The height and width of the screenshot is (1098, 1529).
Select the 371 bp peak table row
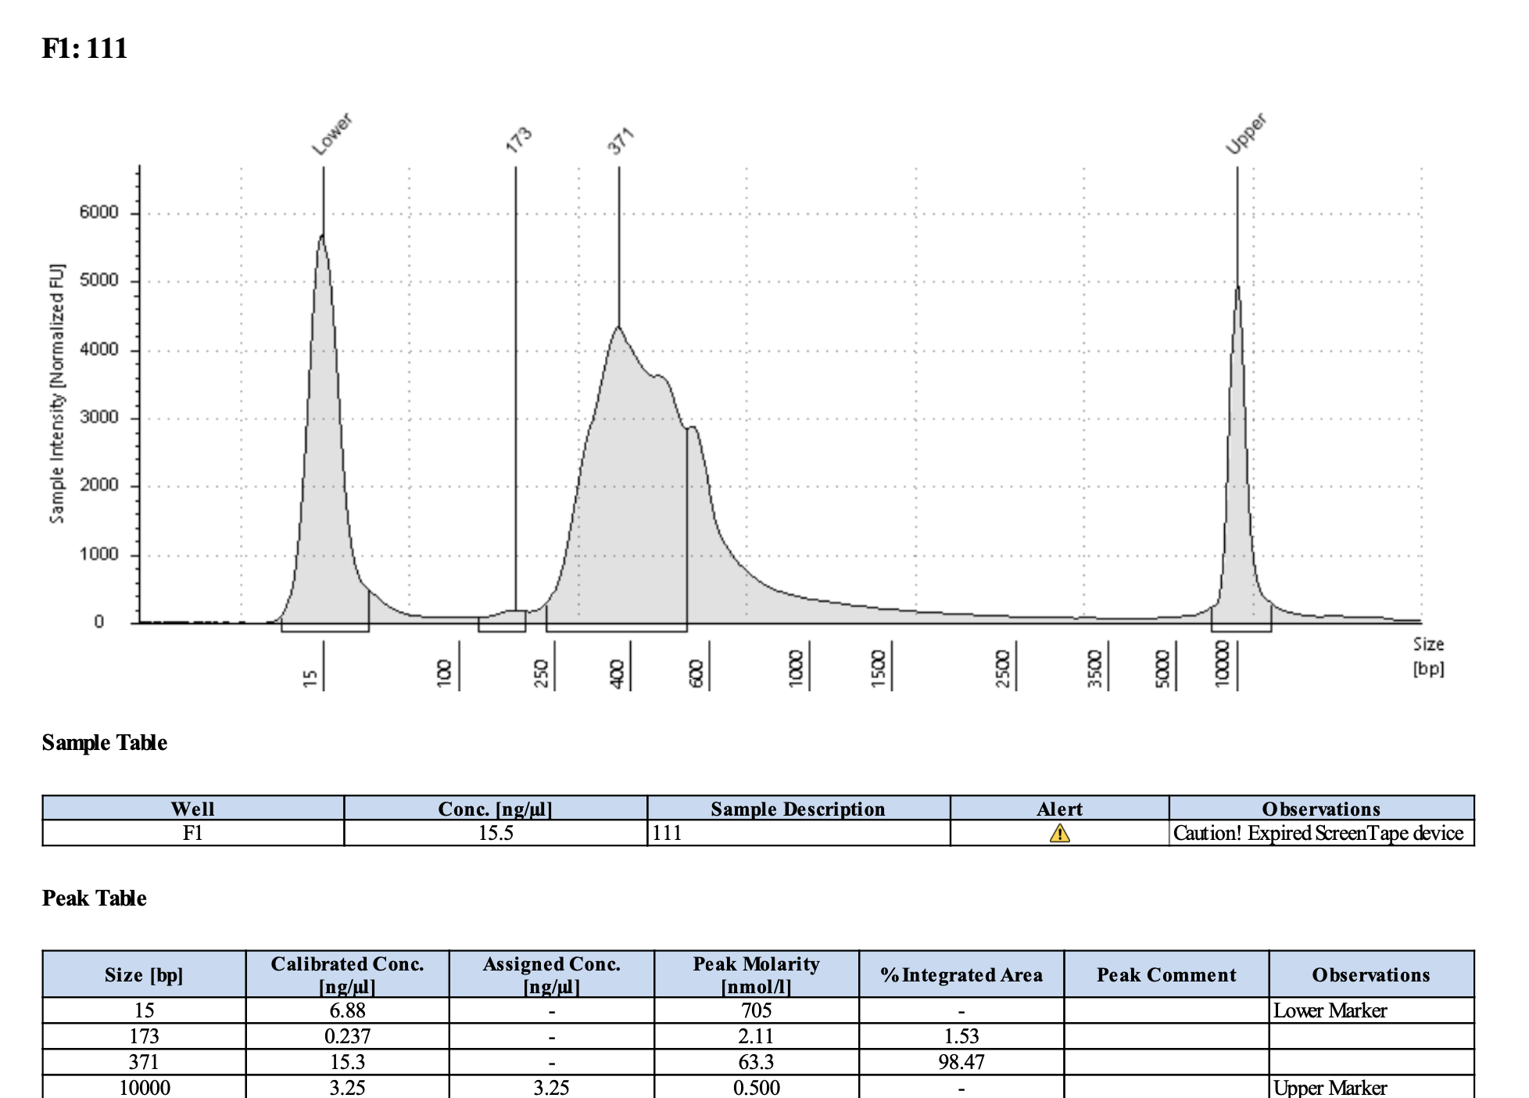144,1062
